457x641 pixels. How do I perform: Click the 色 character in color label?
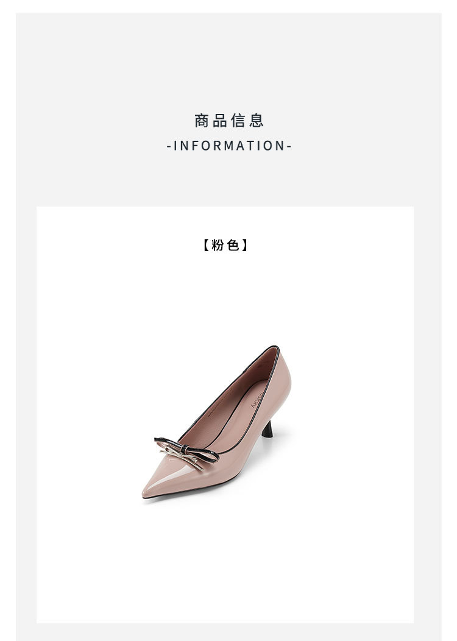pyautogui.click(x=233, y=245)
